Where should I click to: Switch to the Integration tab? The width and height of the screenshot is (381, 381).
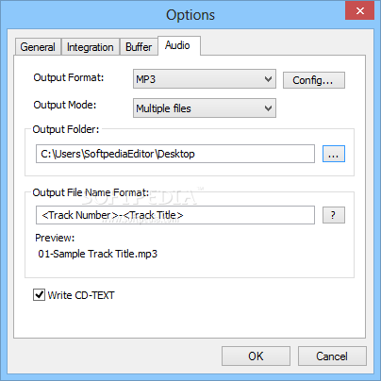[x=91, y=47]
